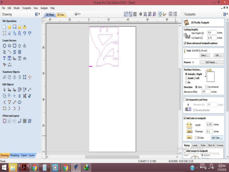229x172 pixels.
Task: Select the Draw Star tool
Action: (x=25, y=46)
